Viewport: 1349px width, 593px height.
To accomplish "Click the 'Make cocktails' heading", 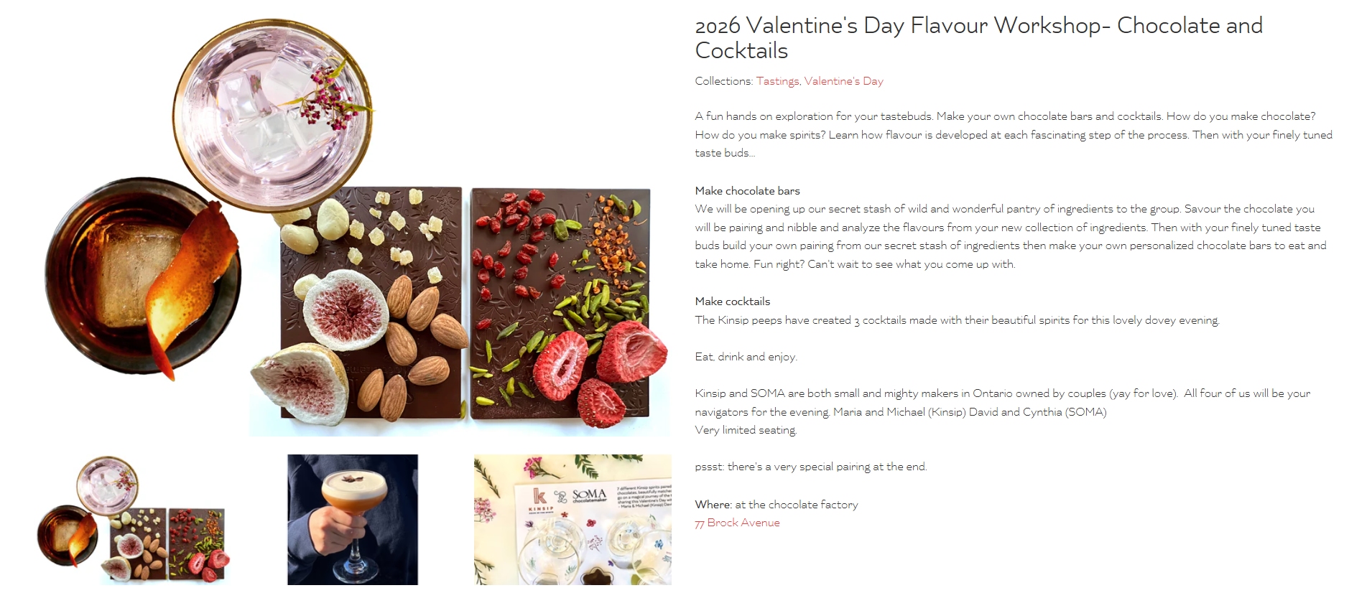I will [732, 302].
